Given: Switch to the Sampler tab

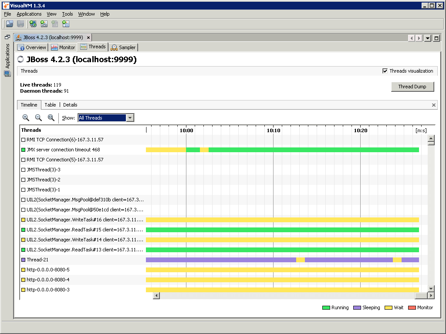Looking at the screenshot, I should click(x=123, y=47).
